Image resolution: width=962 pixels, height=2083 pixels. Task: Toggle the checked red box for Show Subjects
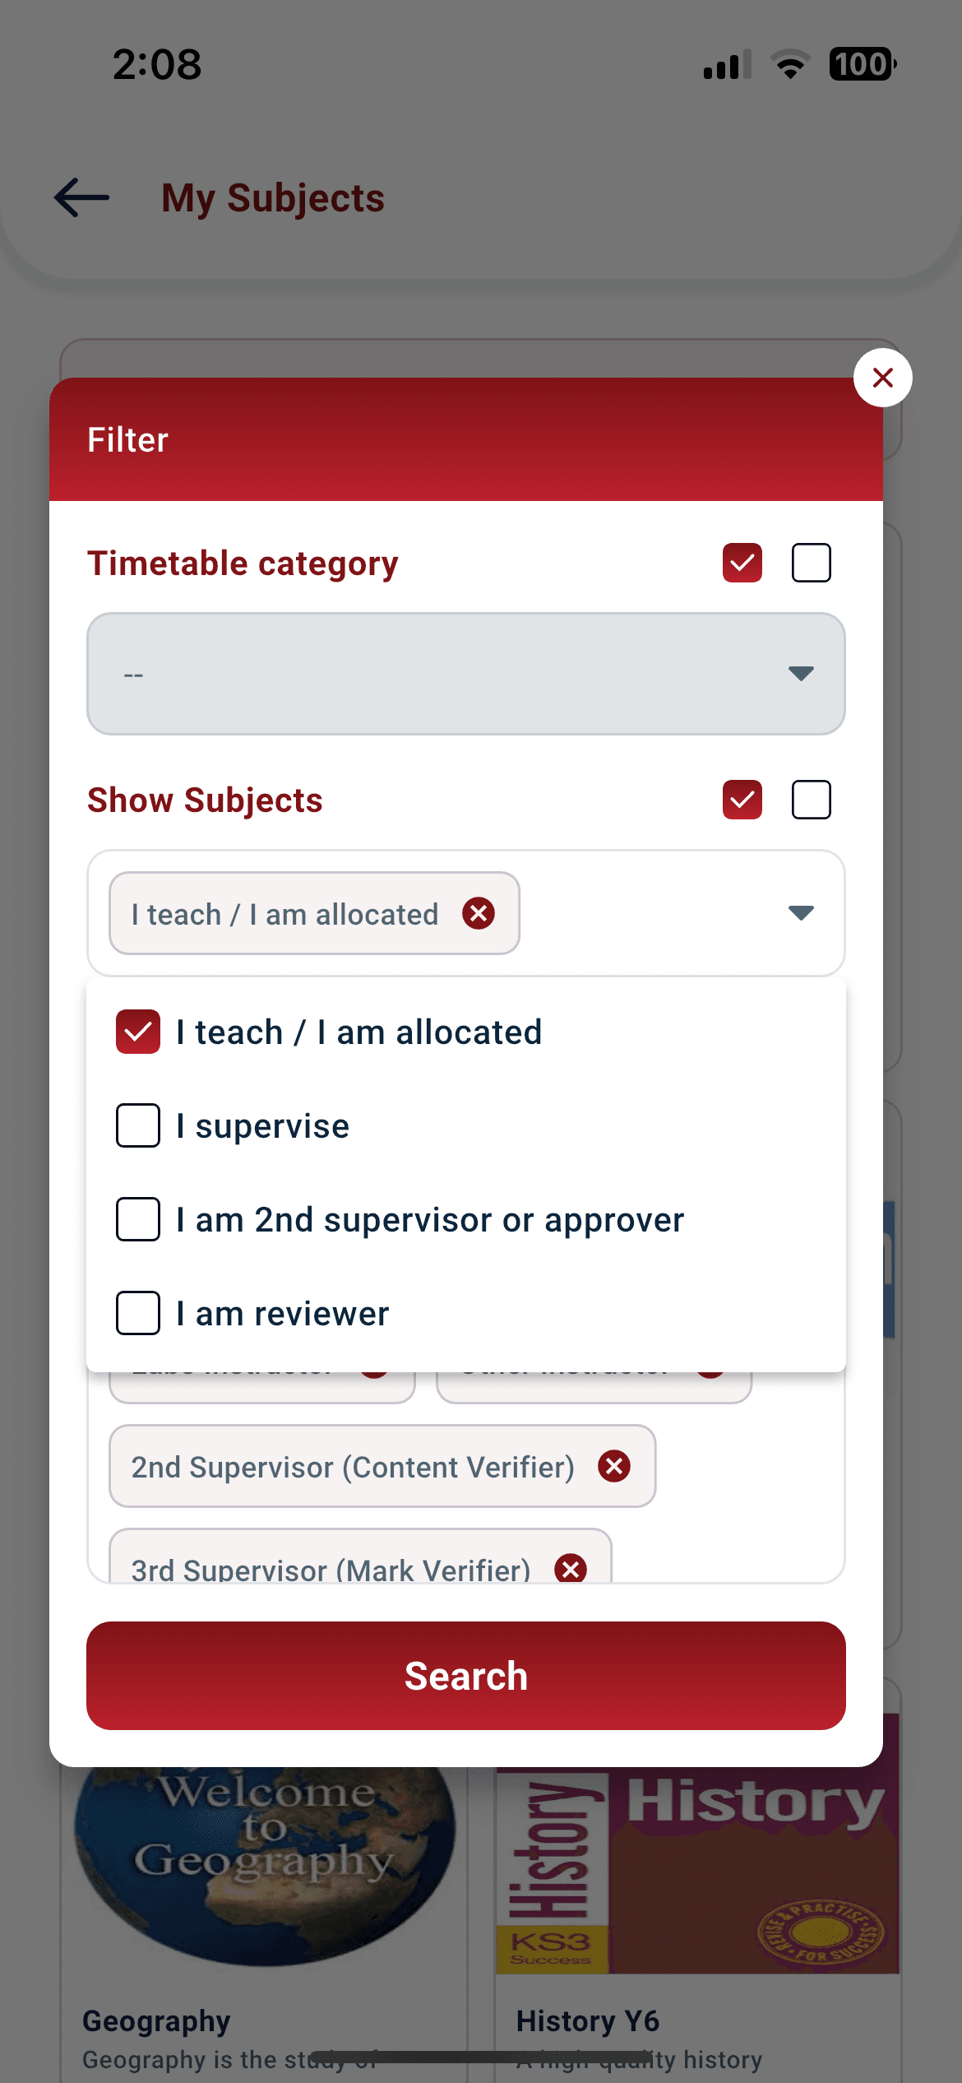[x=742, y=800]
